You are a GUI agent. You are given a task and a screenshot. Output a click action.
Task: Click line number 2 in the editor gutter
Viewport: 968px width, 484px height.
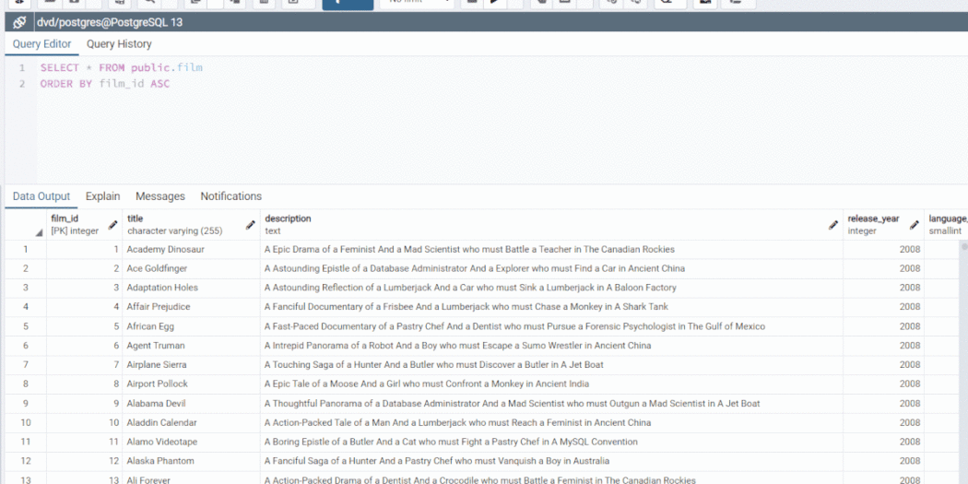tap(22, 83)
